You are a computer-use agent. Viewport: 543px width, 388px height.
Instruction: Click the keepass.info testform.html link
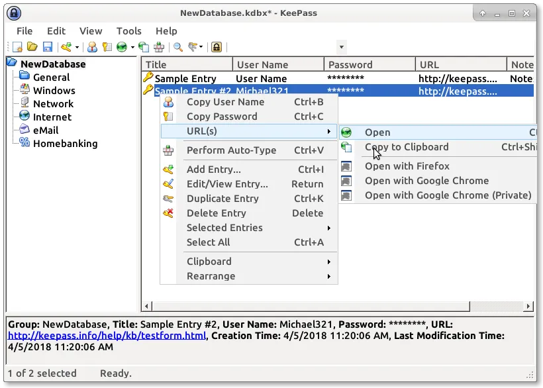pos(107,336)
